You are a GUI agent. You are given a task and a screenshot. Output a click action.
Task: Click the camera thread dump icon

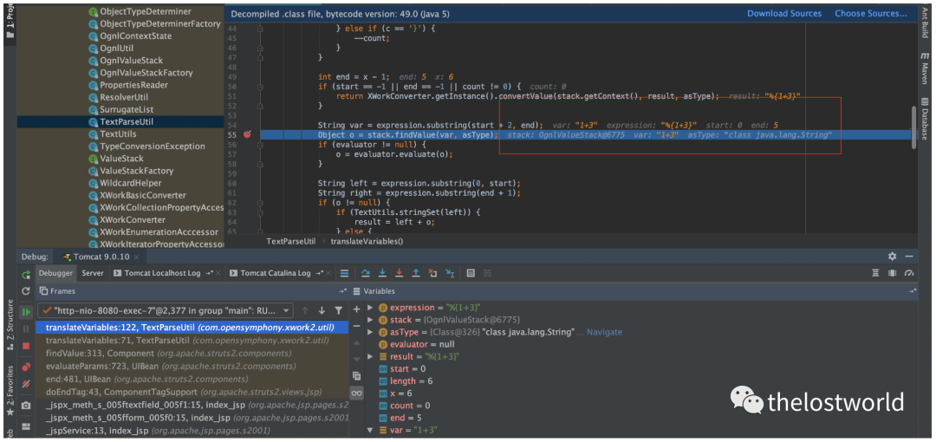(26, 405)
